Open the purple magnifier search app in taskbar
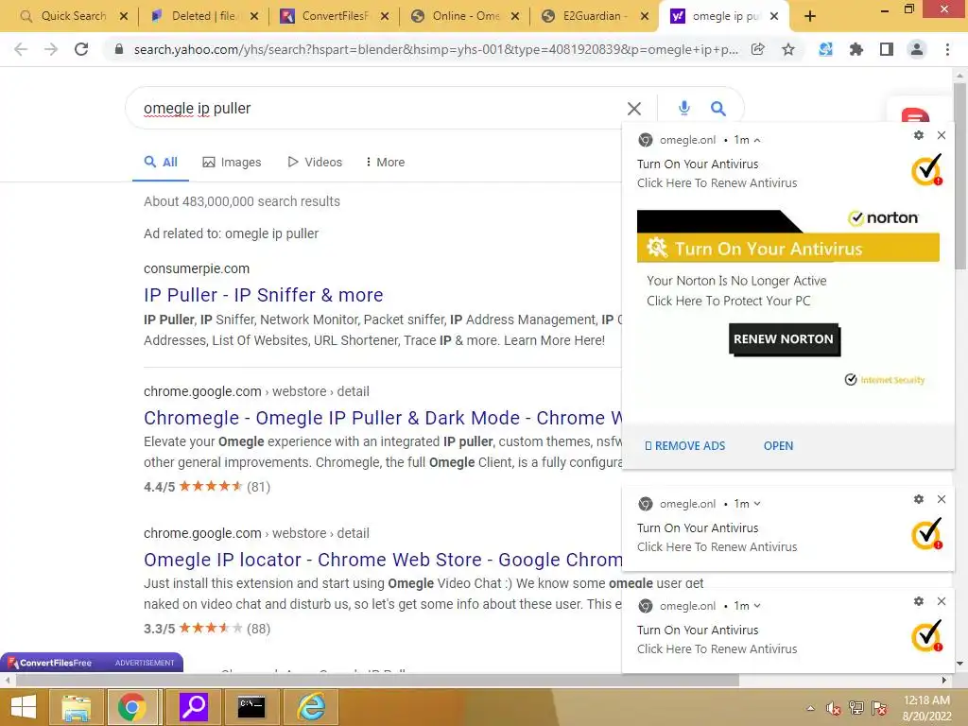The height and width of the screenshot is (726, 968). pyautogui.click(x=193, y=707)
